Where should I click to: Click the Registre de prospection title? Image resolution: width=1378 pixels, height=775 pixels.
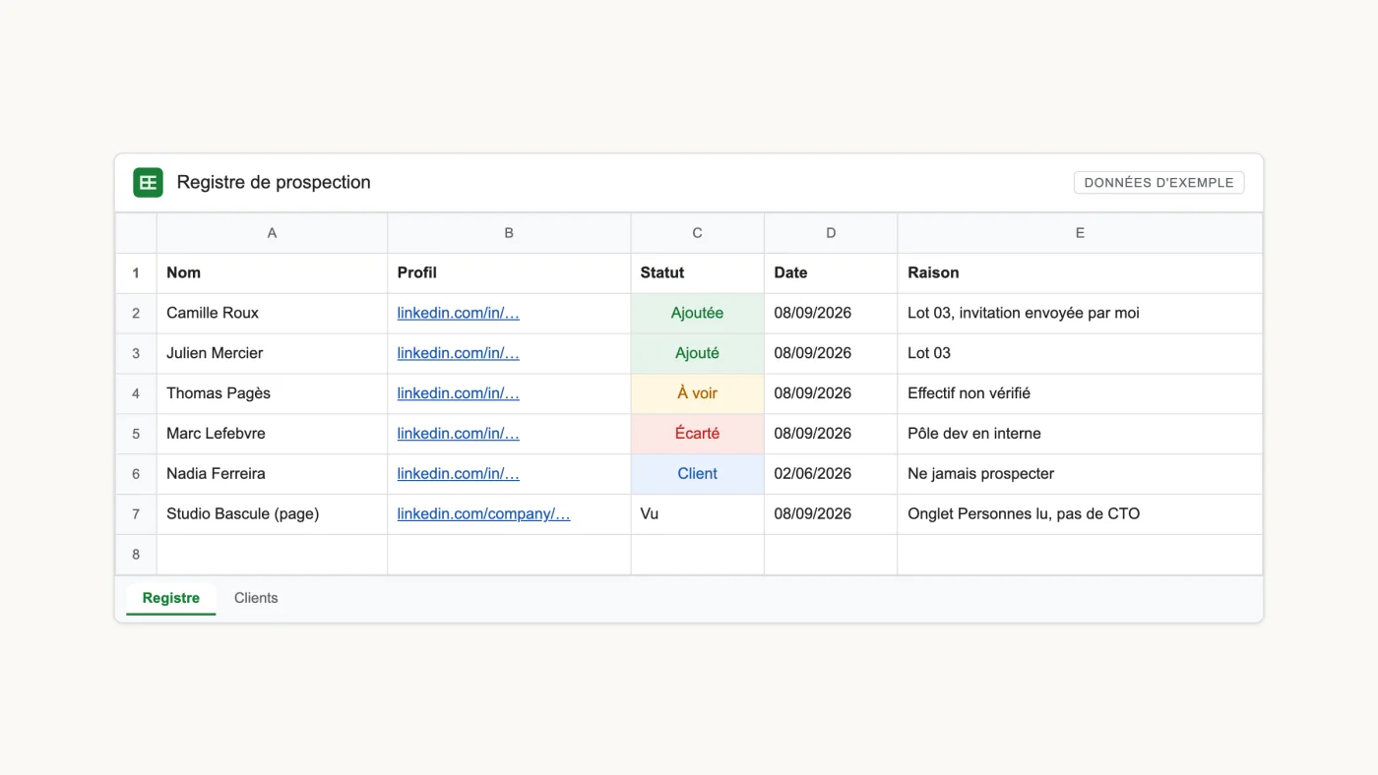(x=274, y=182)
